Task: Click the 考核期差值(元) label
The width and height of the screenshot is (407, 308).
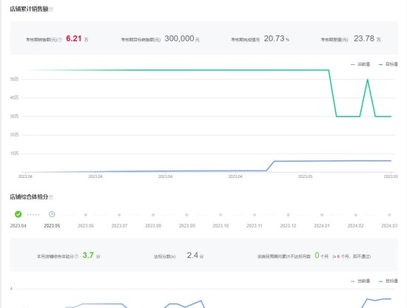Action: click(x=334, y=40)
